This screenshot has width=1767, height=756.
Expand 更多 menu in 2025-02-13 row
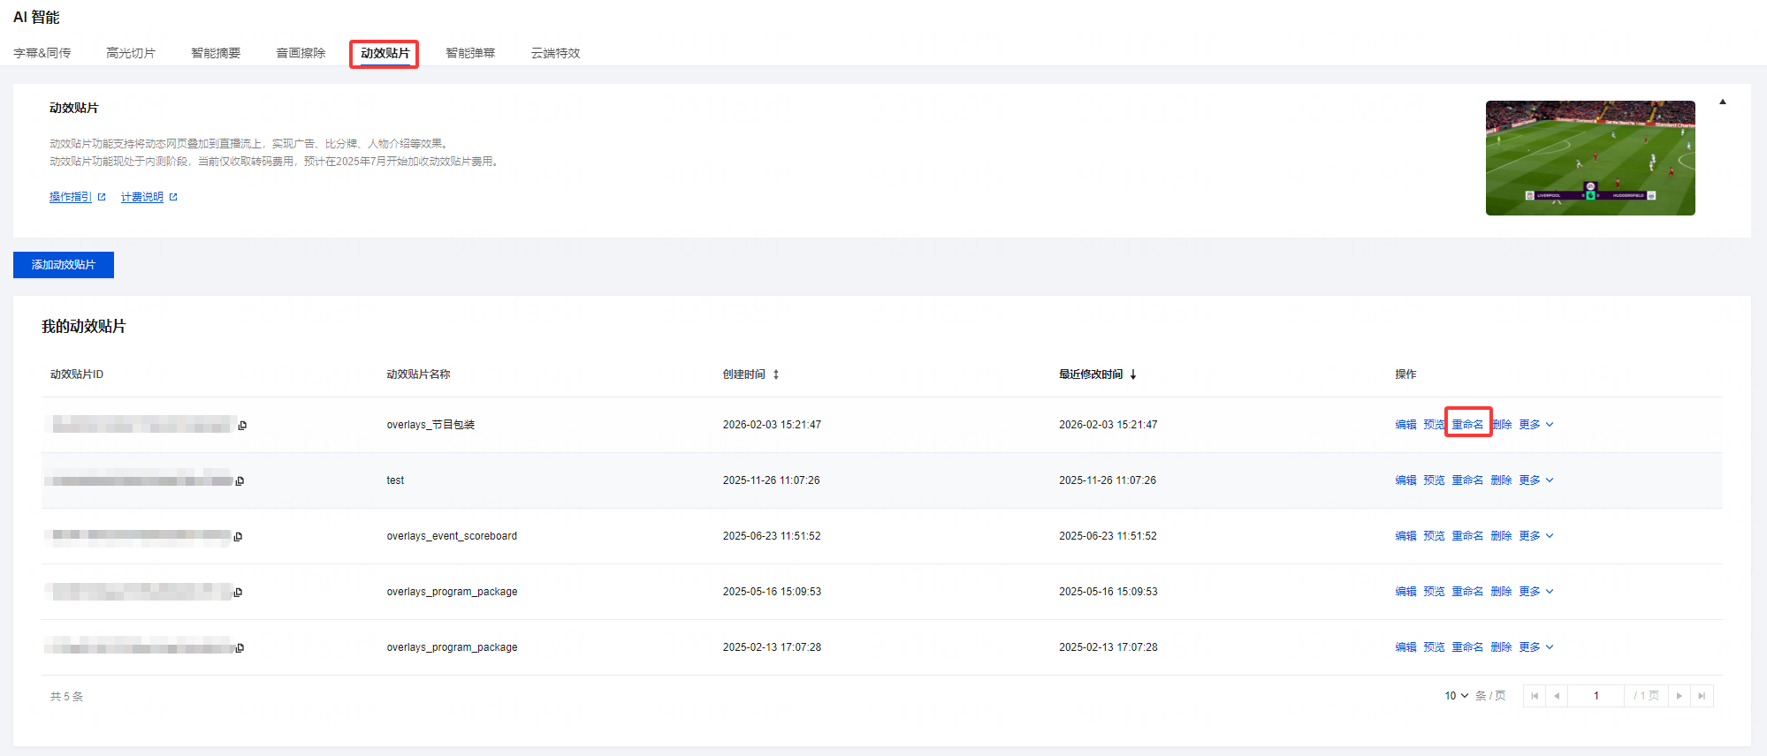(1536, 647)
